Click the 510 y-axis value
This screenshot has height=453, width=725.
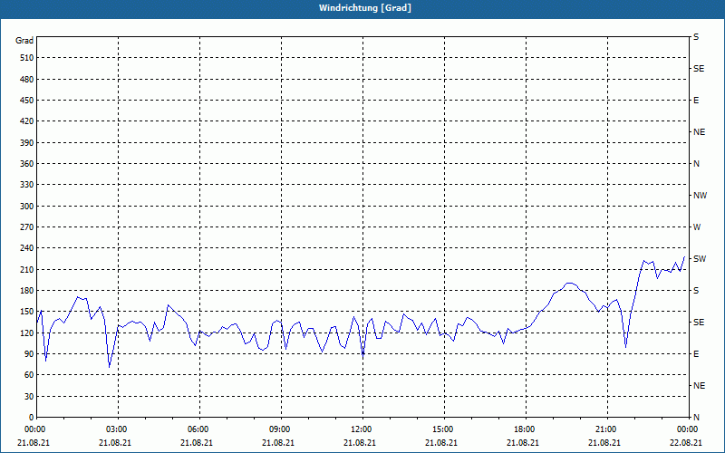(27, 58)
